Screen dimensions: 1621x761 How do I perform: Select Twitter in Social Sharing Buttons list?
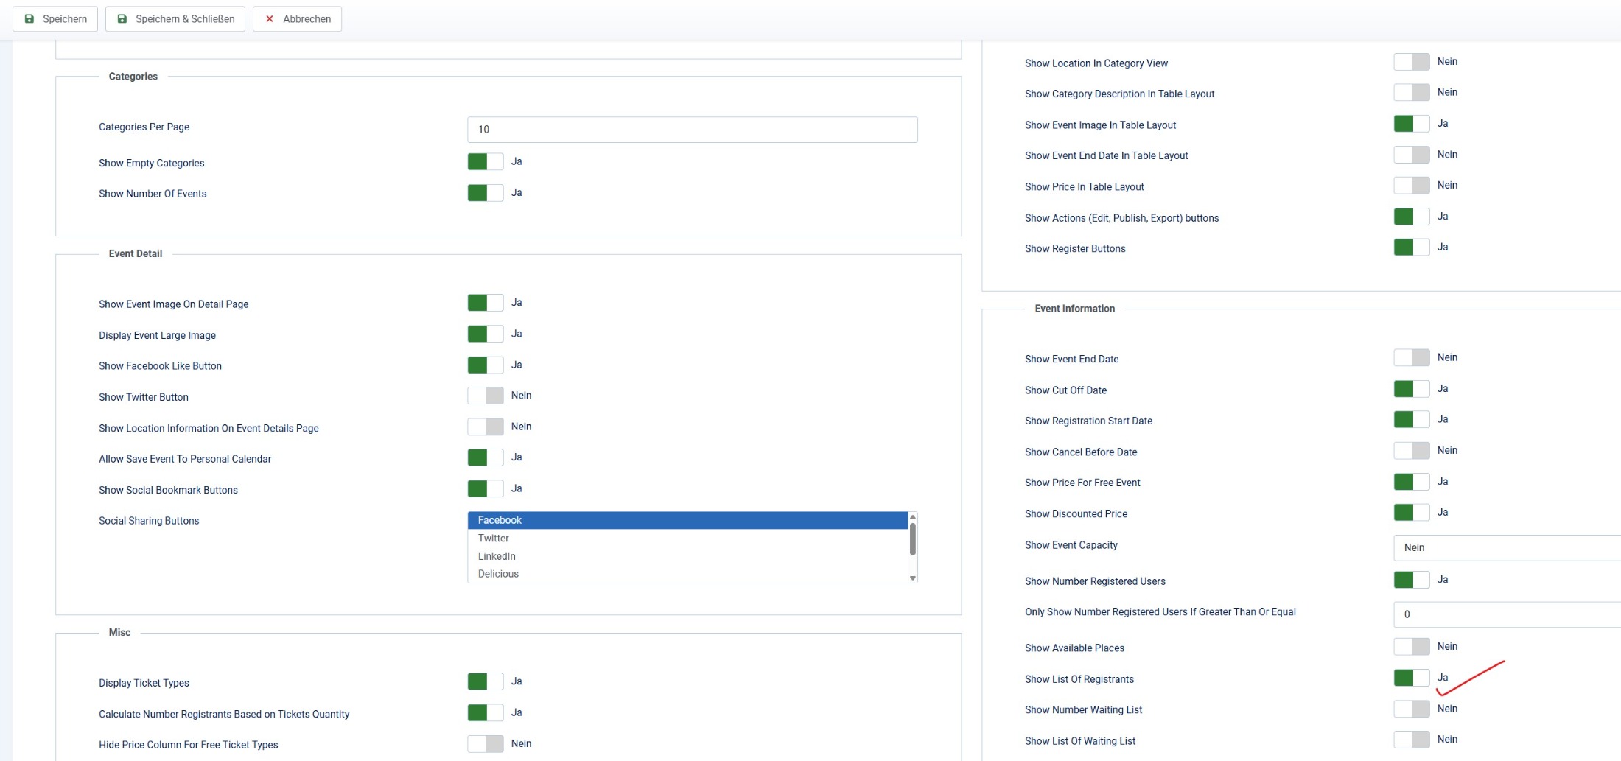[x=494, y=539]
